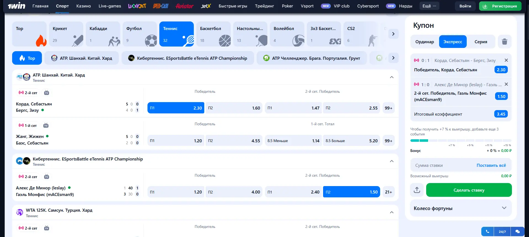This screenshot has width=529, height=237.
Task: Open the Speed&Cash game logo
Action: tap(161, 6)
